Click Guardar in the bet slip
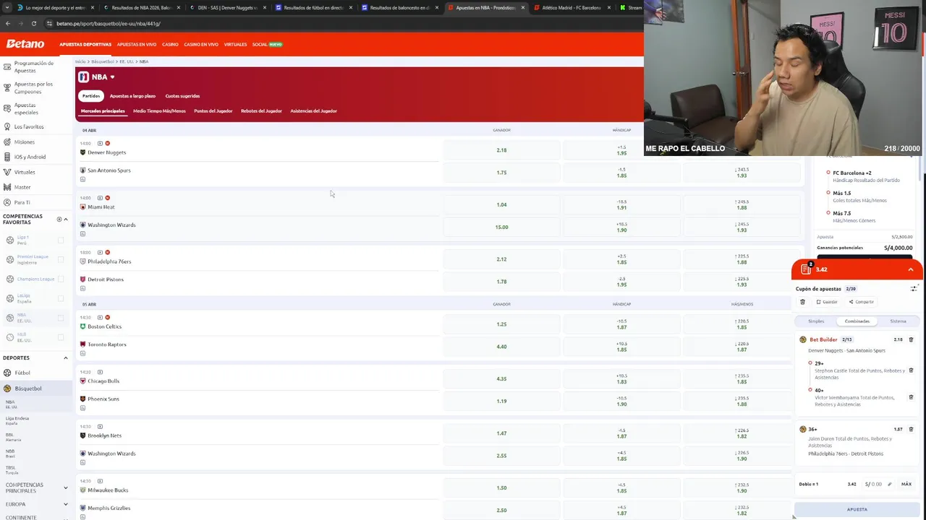Image resolution: width=926 pixels, height=520 pixels. point(827,302)
